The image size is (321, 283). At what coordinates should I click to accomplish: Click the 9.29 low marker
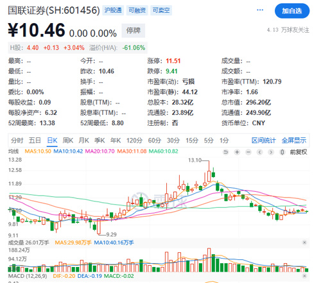point(112,235)
